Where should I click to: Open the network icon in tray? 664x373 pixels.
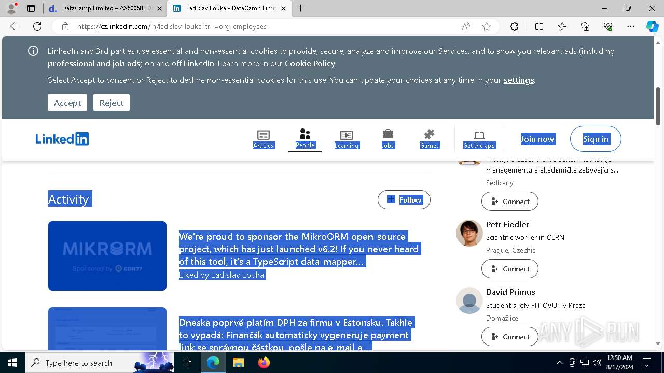[584, 363]
